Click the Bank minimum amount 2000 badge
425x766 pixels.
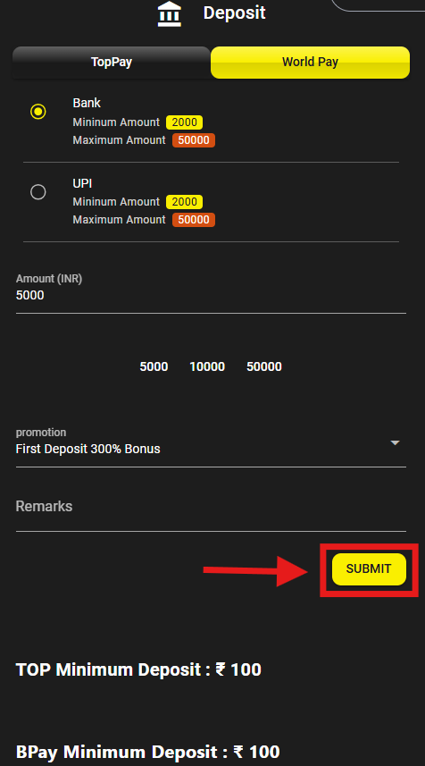click(x=185, y=122)
